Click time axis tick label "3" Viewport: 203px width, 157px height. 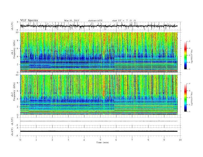pos(68,140)
